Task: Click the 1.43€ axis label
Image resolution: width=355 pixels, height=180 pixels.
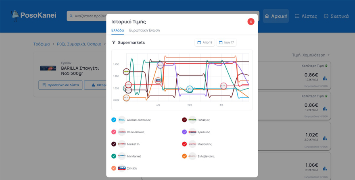Action: [116, 64]
